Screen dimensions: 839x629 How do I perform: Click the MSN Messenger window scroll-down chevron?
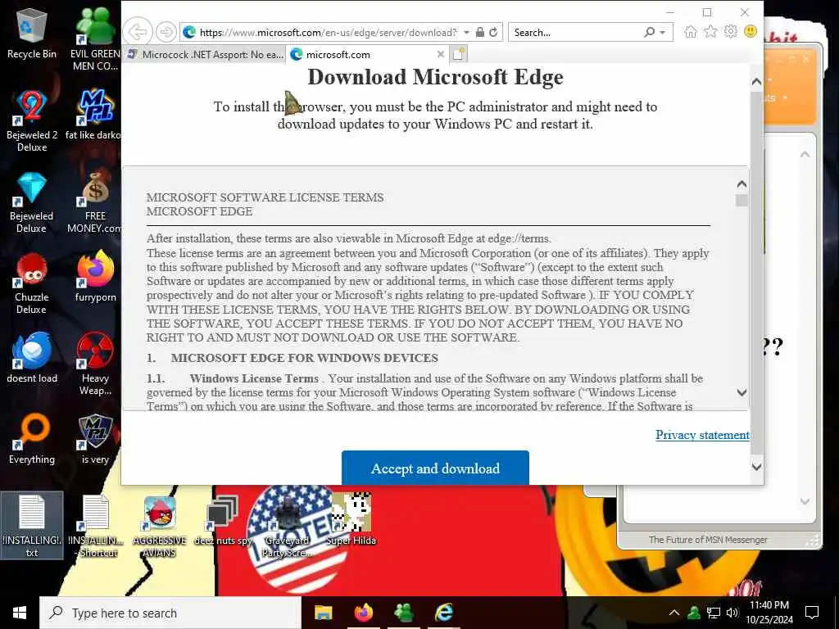(x=805, y=501)
